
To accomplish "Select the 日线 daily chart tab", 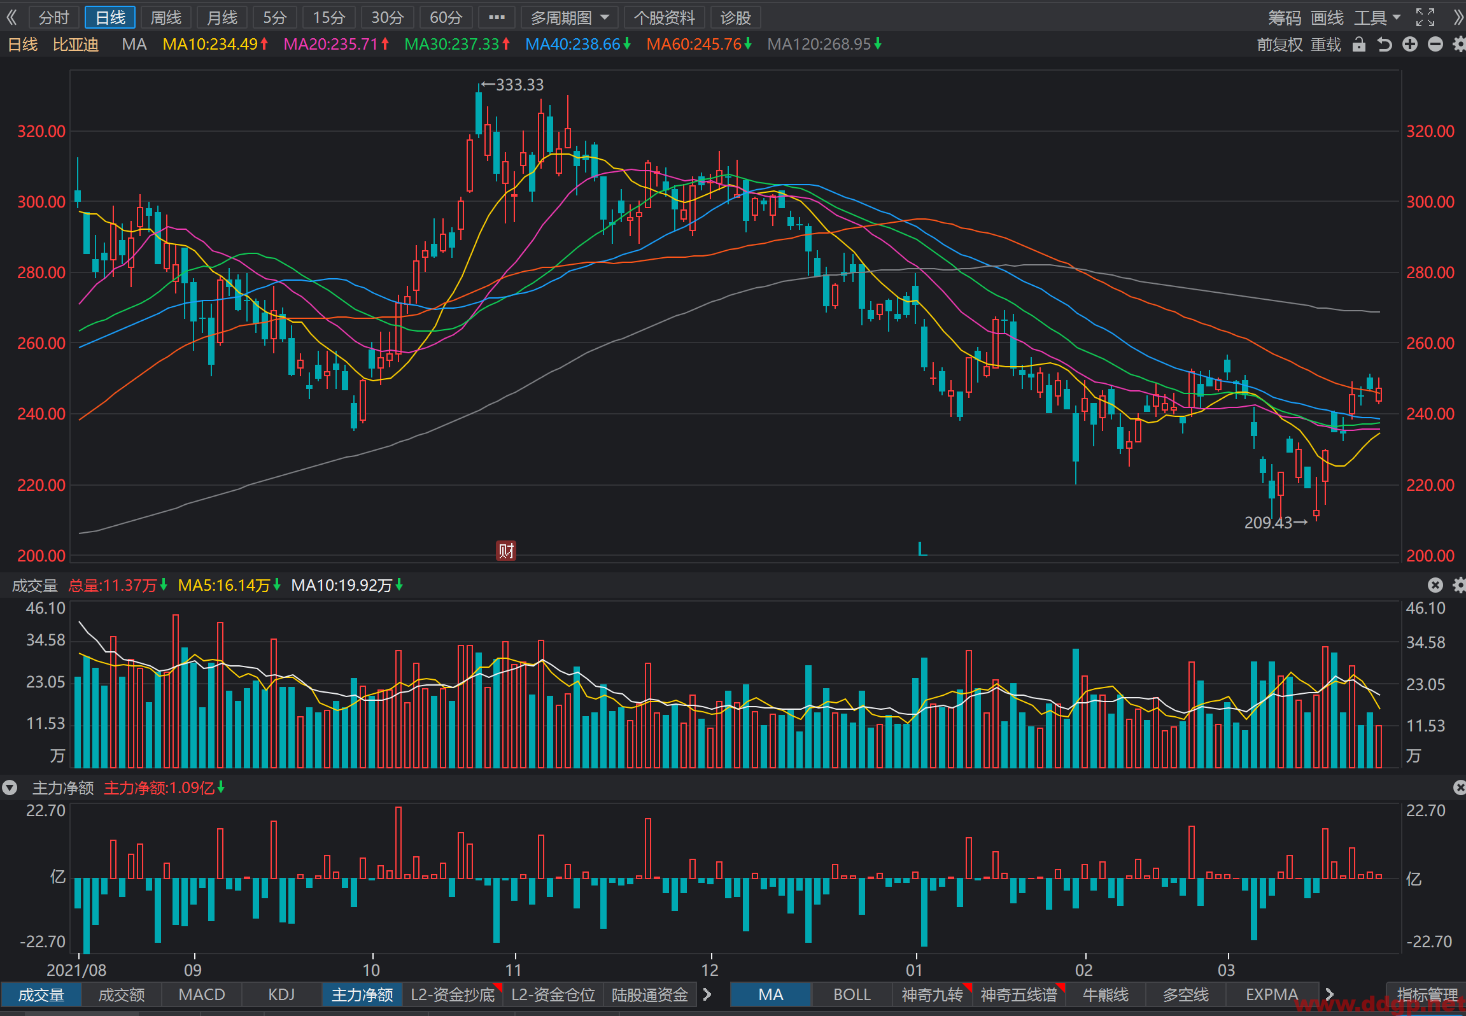I will [x=110, y=17].
